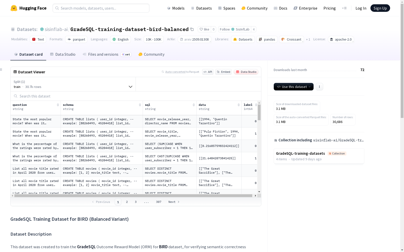Click the global search models input
The height and width of the screenshot is (252, 404).
pos(101,8)
